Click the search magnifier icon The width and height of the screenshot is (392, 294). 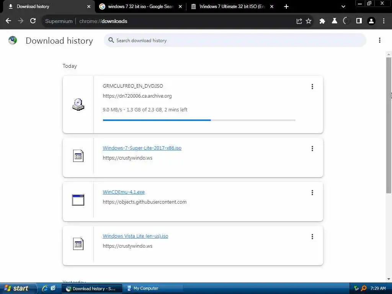click(111, 40)
